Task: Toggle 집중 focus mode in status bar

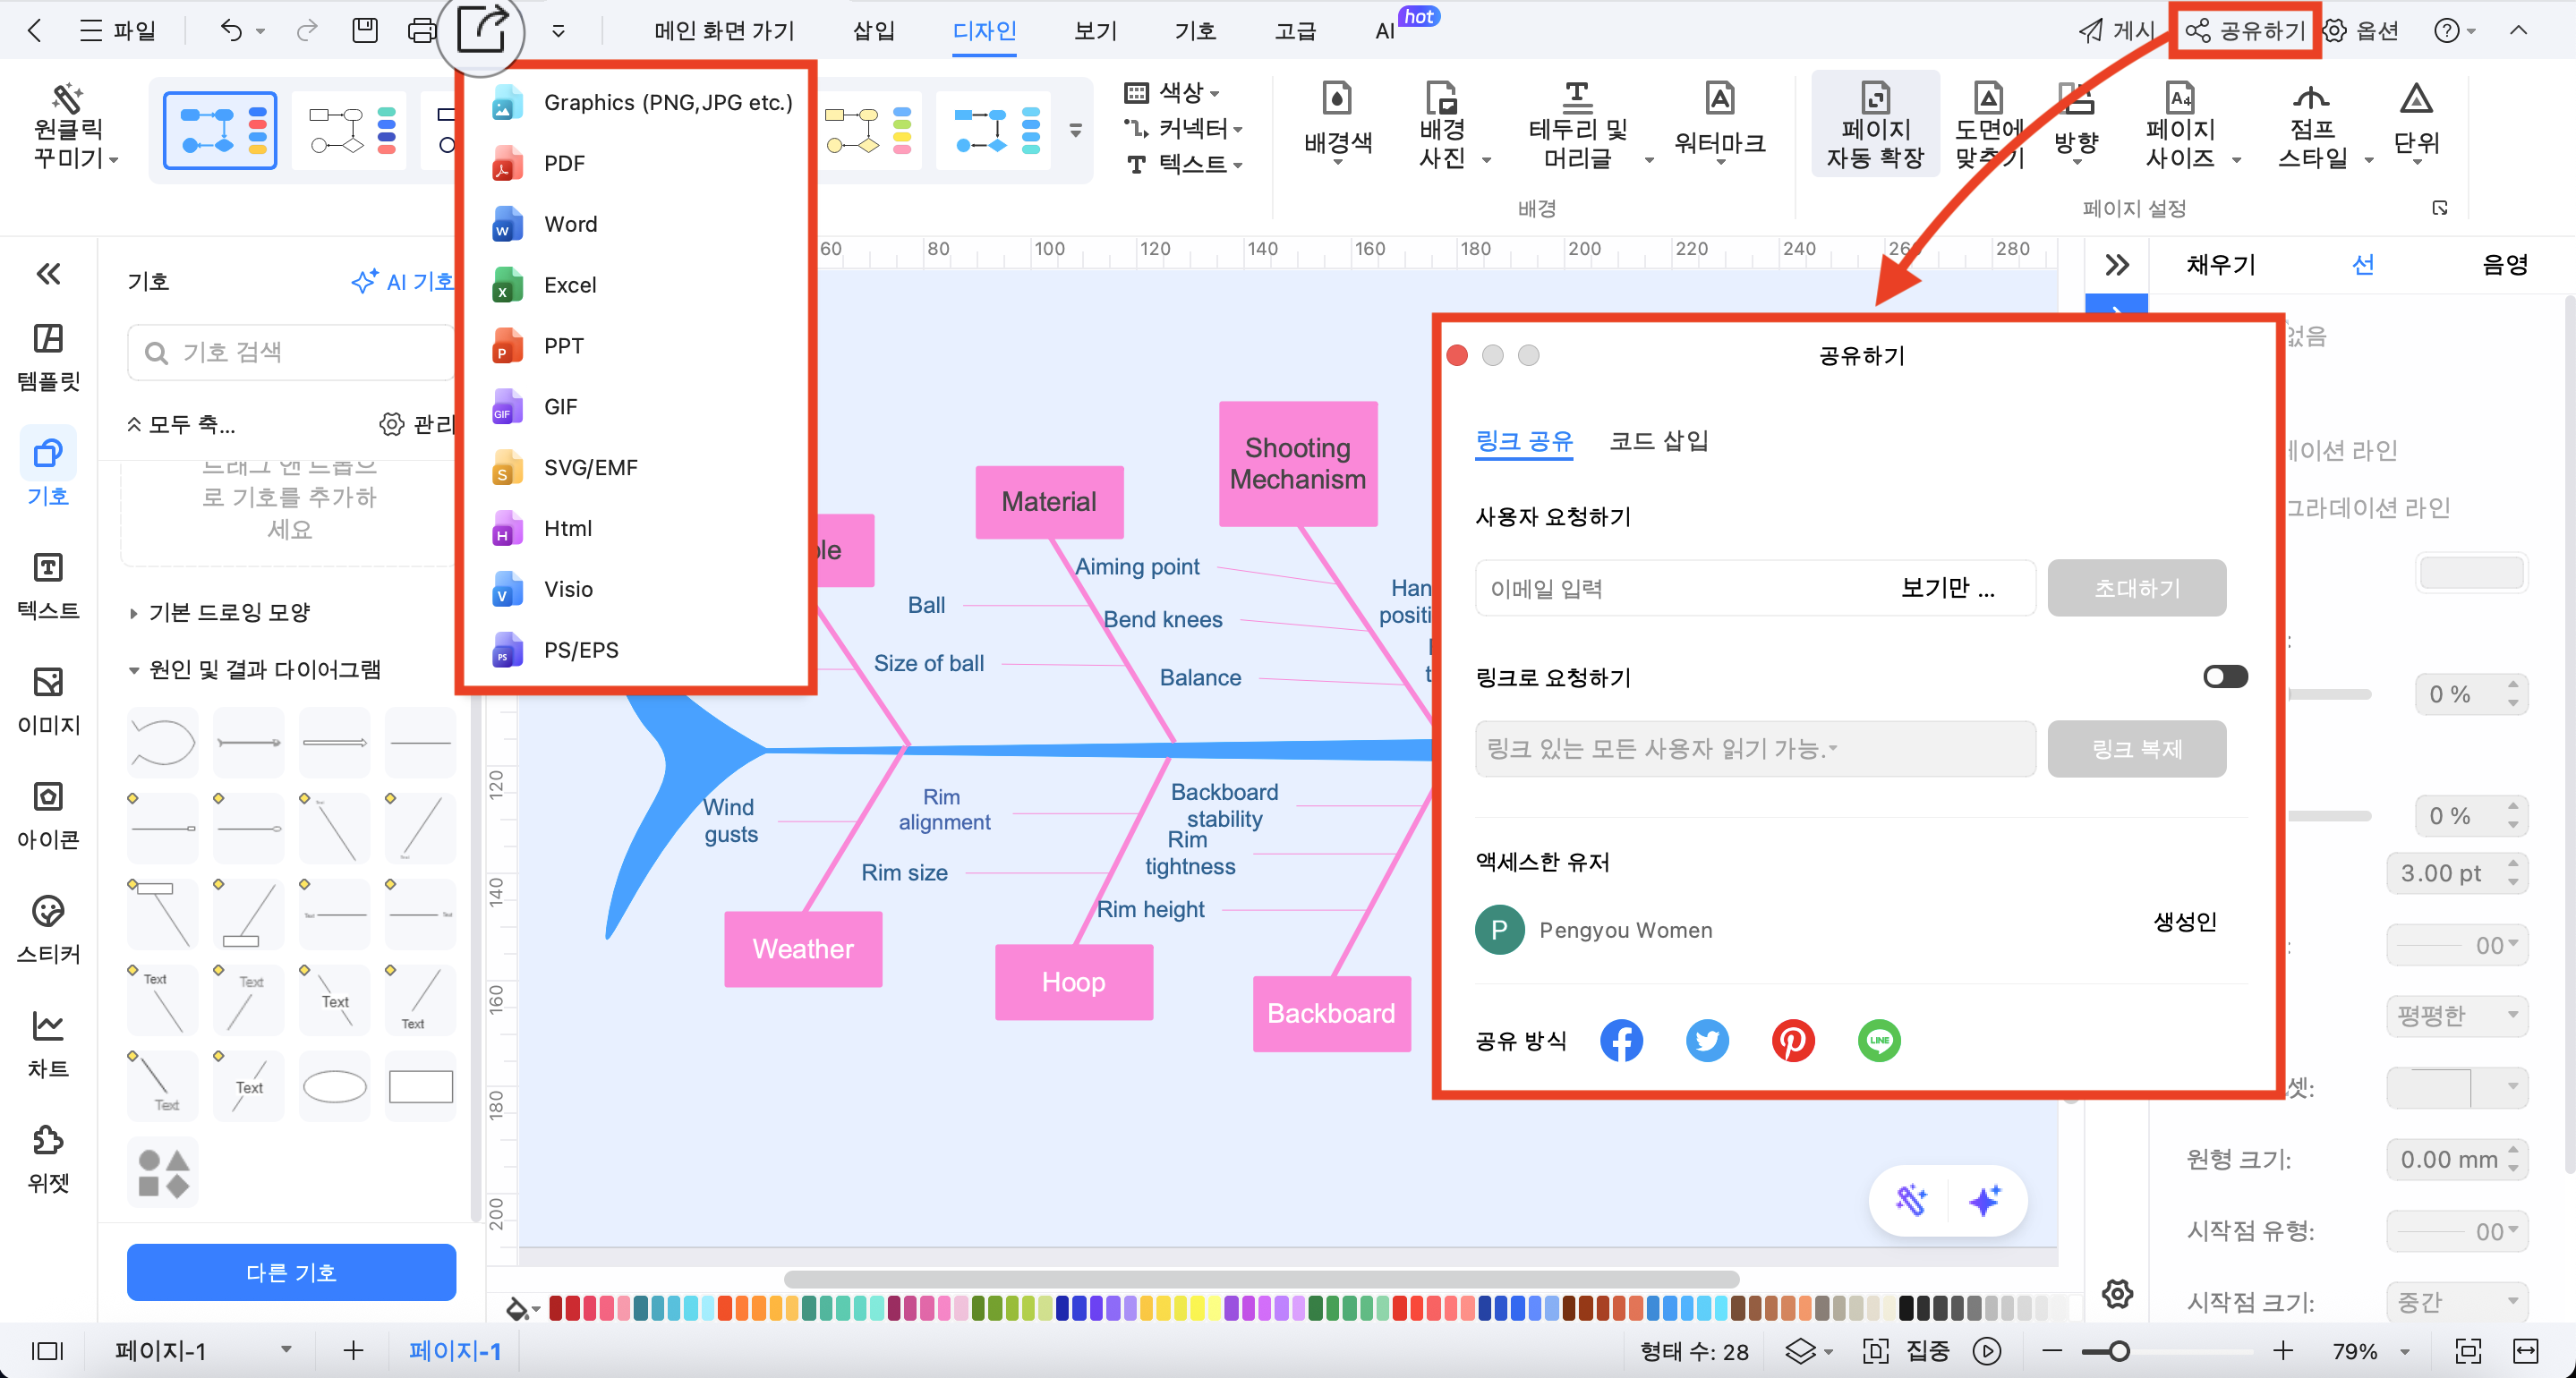Action: (1909, 1351)
